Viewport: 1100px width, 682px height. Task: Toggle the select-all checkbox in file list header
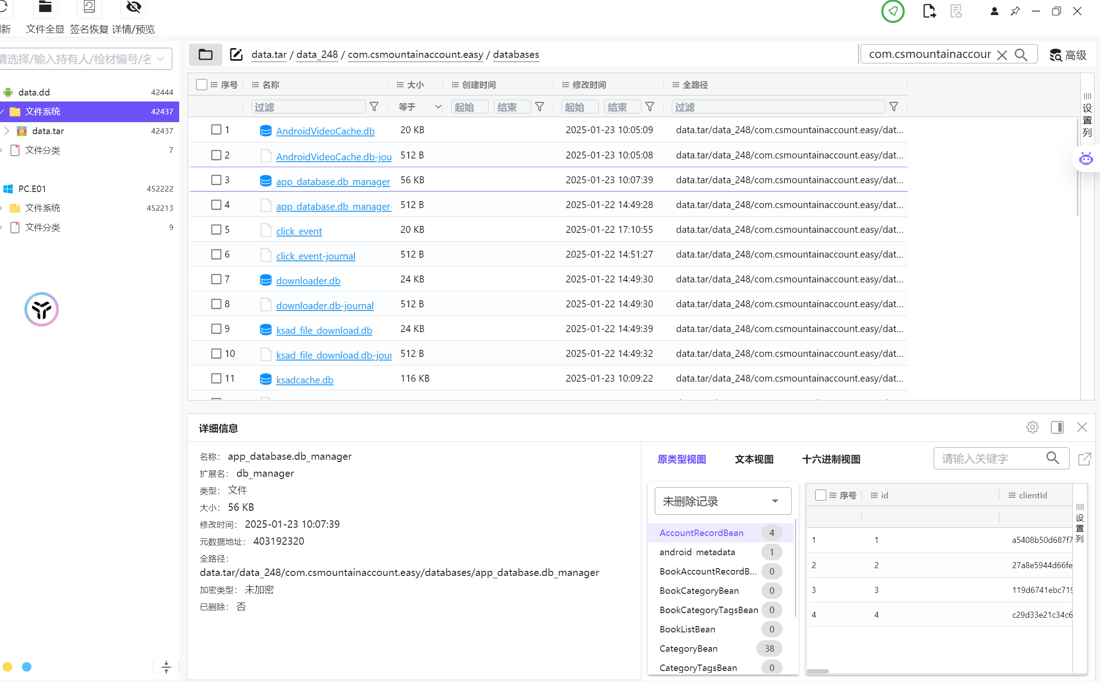coord(201,85)
